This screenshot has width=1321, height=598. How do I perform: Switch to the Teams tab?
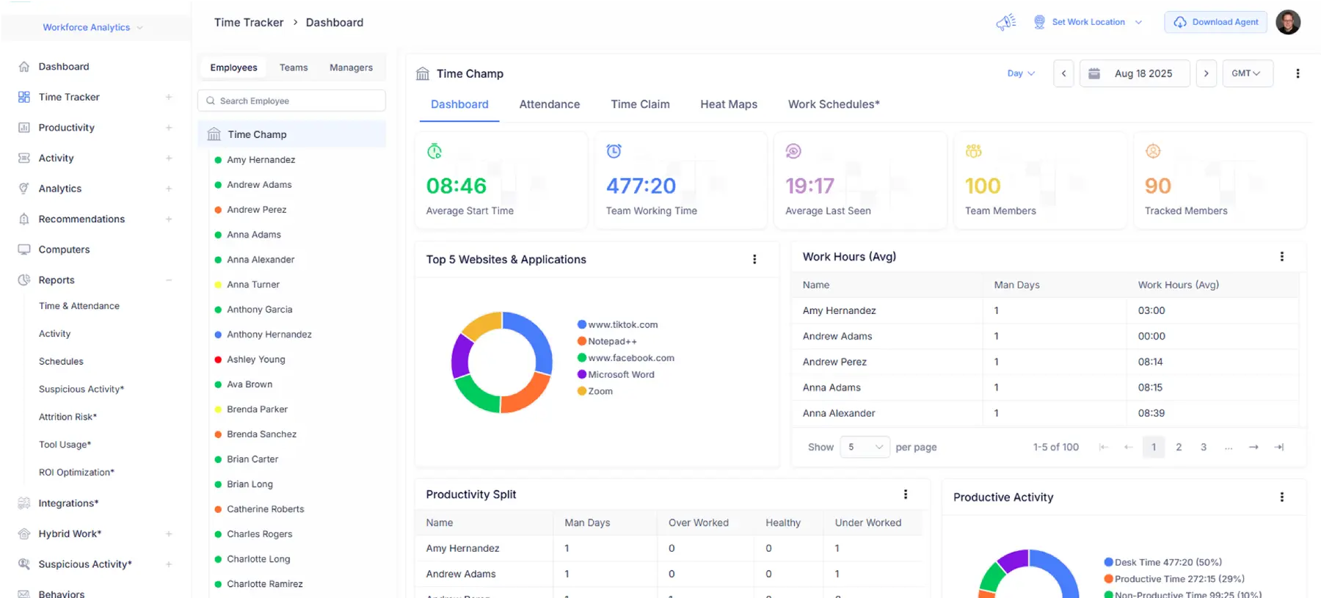point(294,68)
